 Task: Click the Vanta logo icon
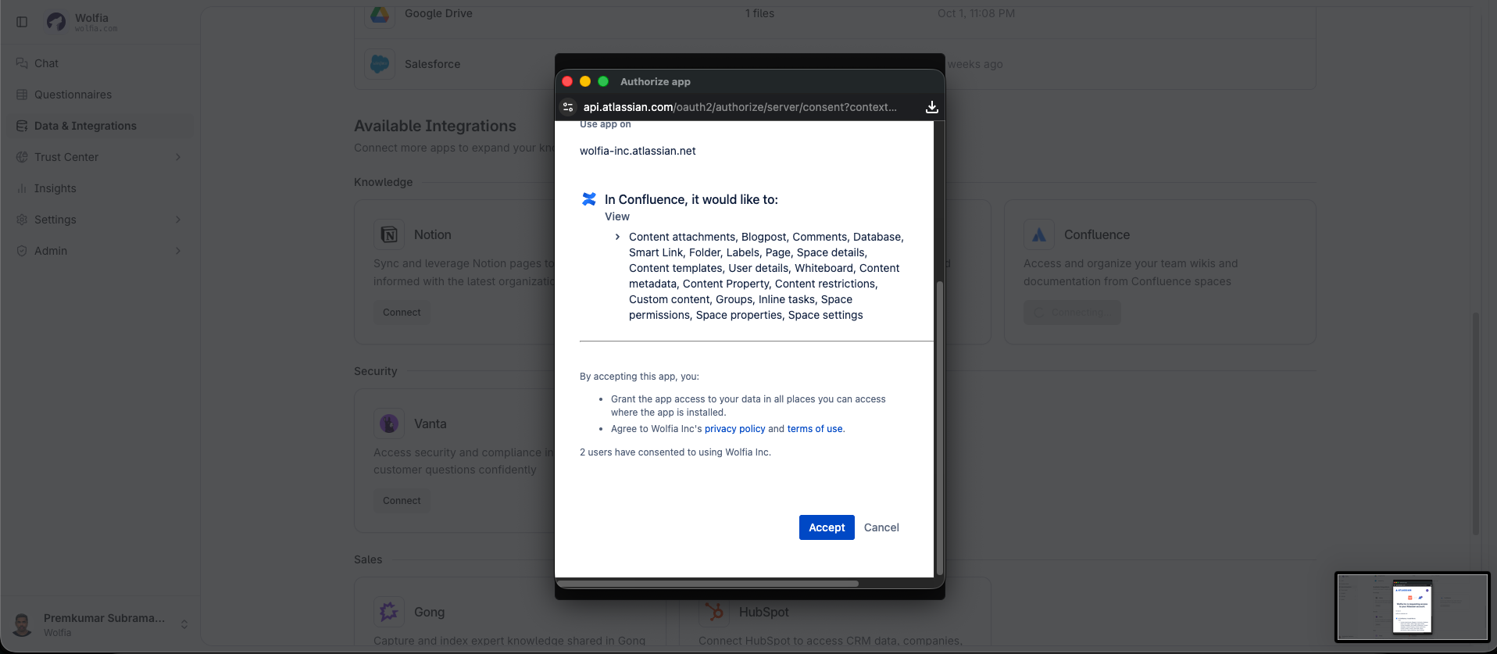(x=389, y=423)
